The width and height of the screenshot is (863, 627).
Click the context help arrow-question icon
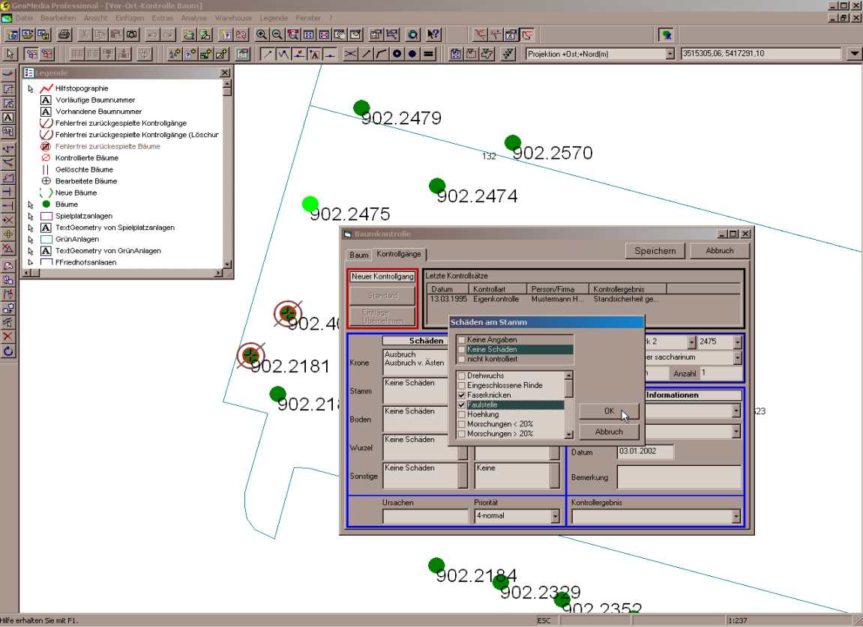click(433, 34)
